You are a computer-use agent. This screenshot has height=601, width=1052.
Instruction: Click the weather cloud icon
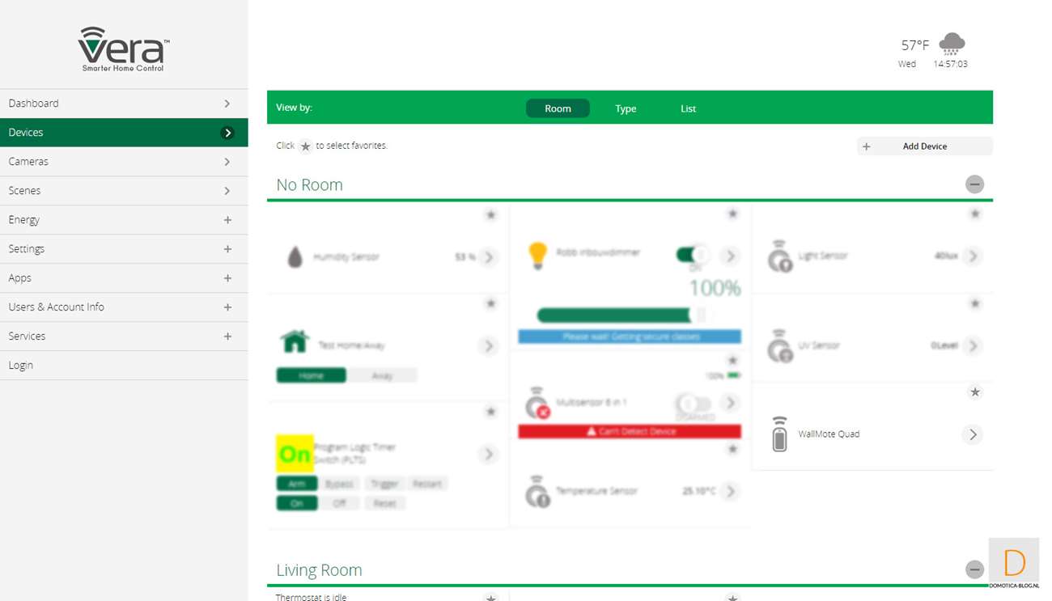pos(952,44)
